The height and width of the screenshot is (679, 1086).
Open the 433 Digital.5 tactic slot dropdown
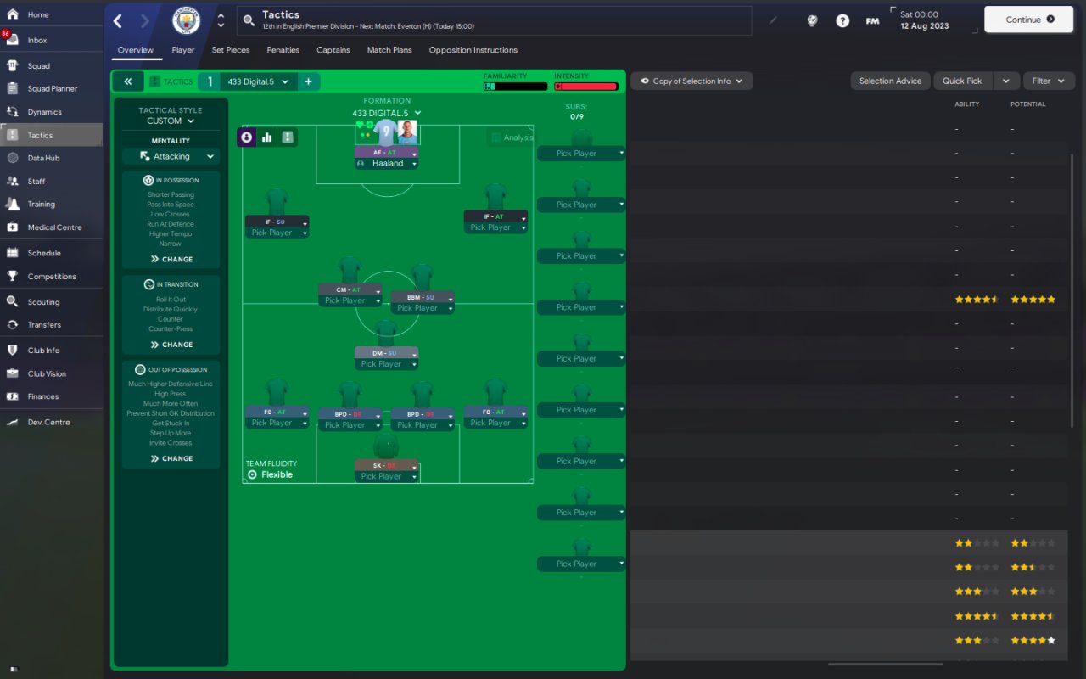(258, 81)
